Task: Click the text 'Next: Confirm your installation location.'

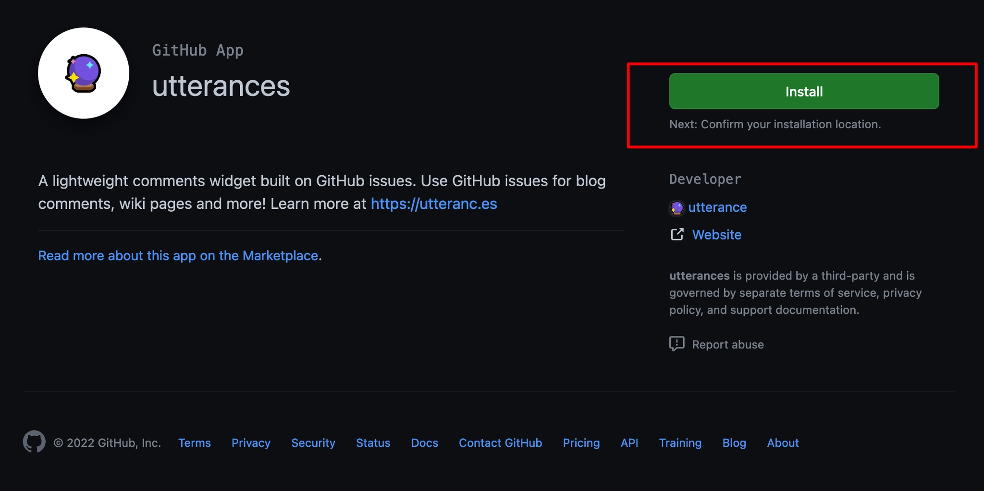Action: [775, 124]
